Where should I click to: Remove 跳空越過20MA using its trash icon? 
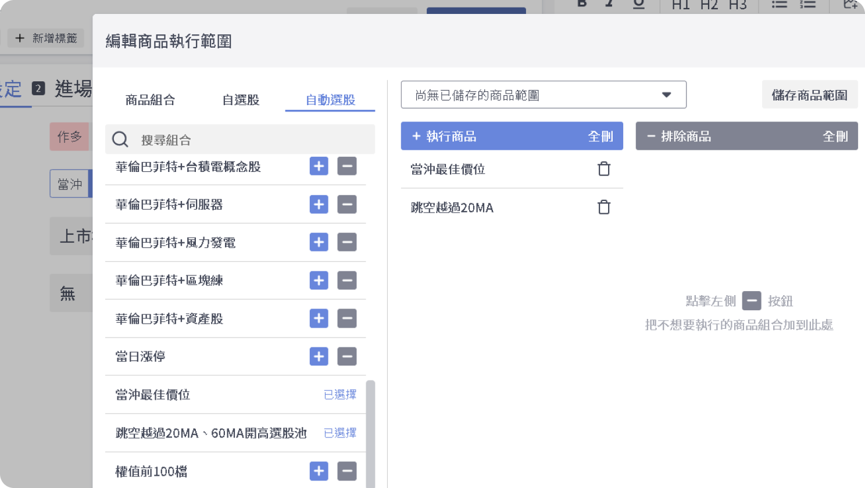[x=604, y=207]
